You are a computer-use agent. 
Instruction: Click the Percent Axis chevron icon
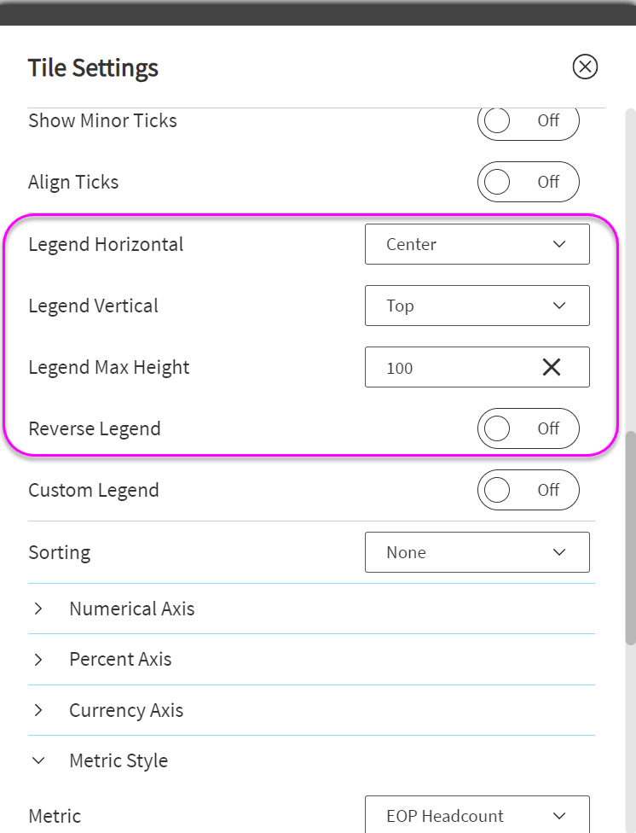(x=38, y=660)
